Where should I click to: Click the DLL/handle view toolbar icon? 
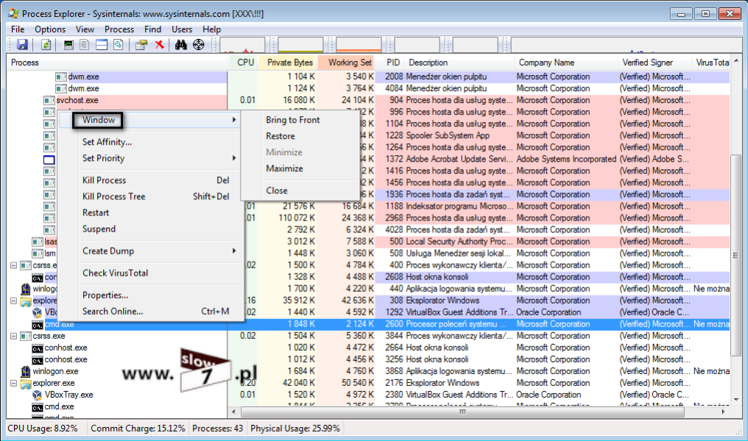(119, 45)
